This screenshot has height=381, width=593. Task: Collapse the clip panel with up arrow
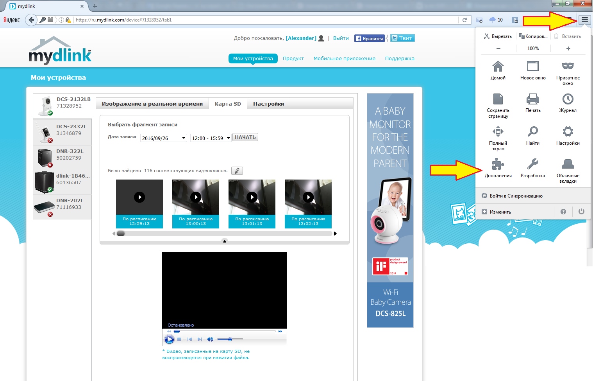[x=224, y=241]
